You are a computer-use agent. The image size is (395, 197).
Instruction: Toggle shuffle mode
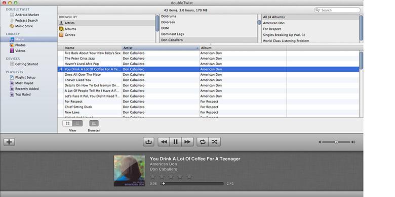(214, 142)
